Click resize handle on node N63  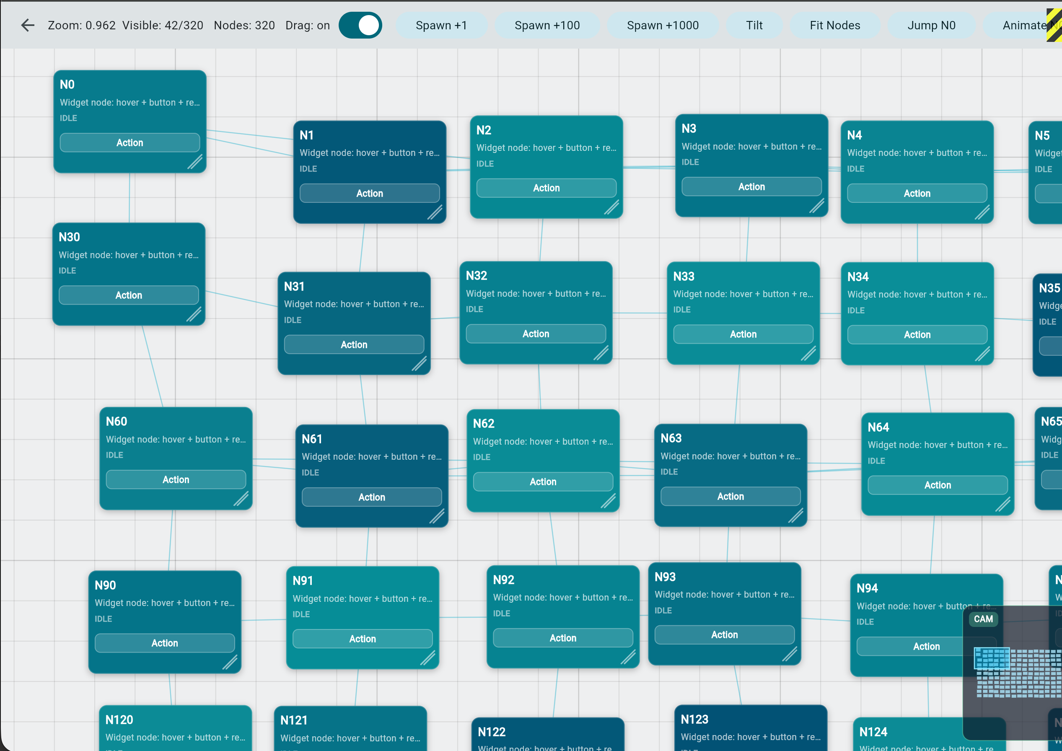(795, 515)
